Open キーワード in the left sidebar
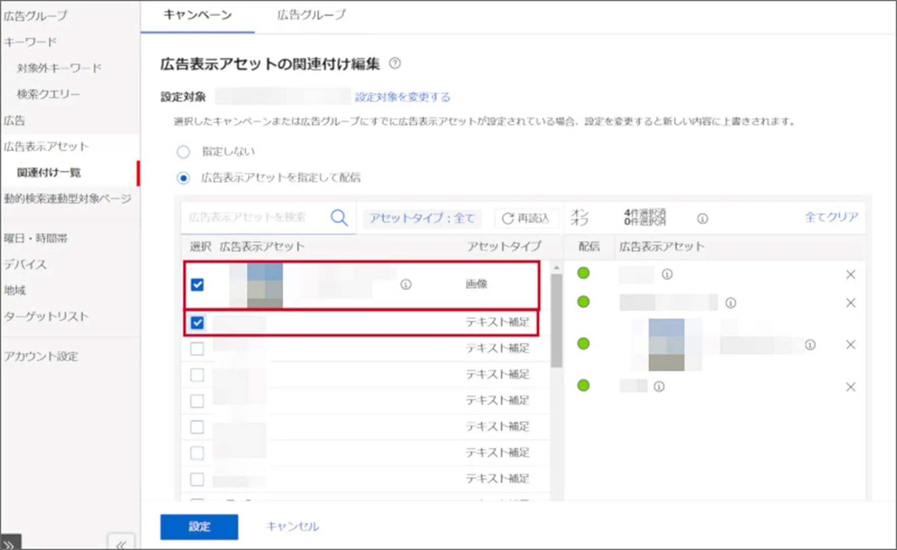The image size is (897, 550). click(30, 42)
